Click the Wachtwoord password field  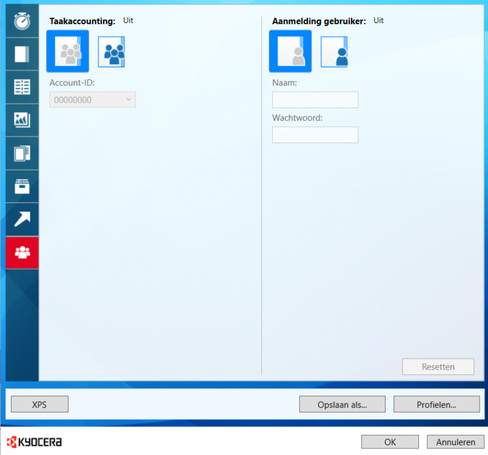(x=315, y=135)
